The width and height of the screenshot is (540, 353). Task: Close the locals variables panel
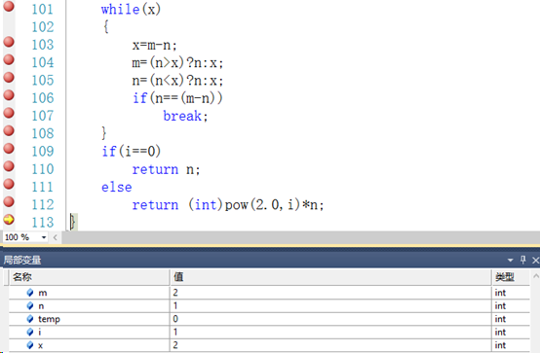535,261
